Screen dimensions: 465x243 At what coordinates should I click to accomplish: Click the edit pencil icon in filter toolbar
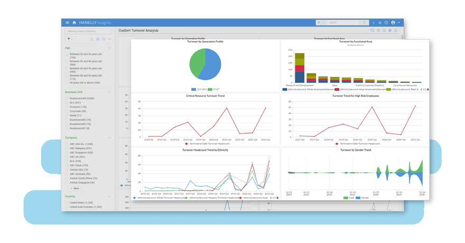(x=91, y=39)
